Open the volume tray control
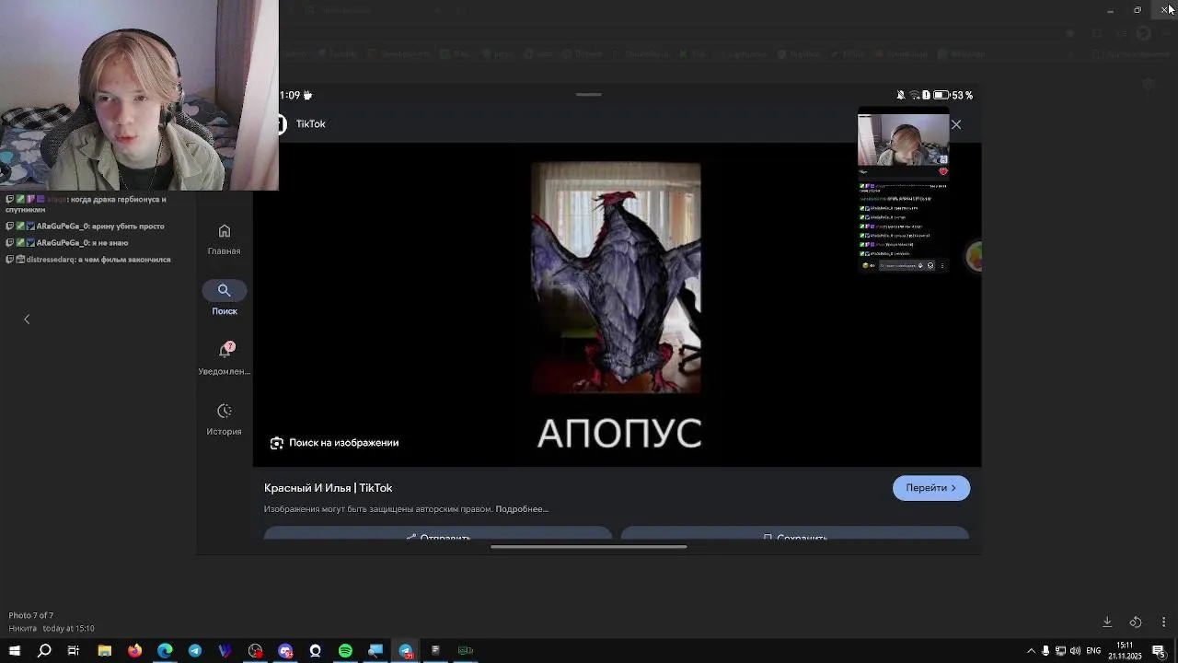The image size is (1178, 663). click(1075, 651)
